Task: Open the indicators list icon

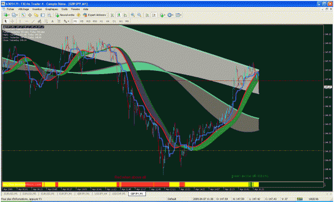Action: [162, 15]
